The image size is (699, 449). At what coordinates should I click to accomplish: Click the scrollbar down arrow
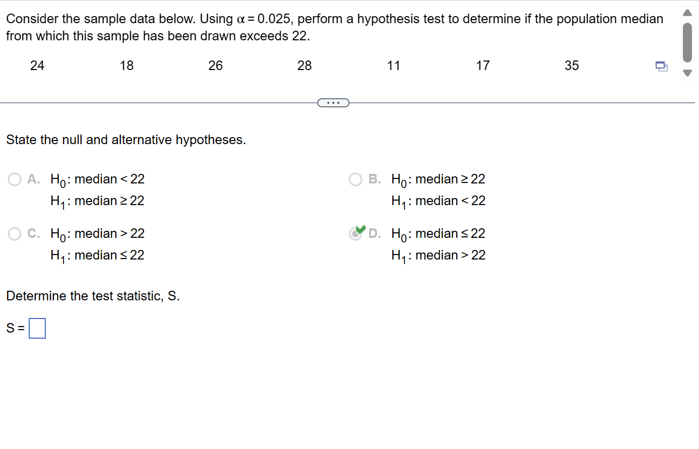[687, 73]
